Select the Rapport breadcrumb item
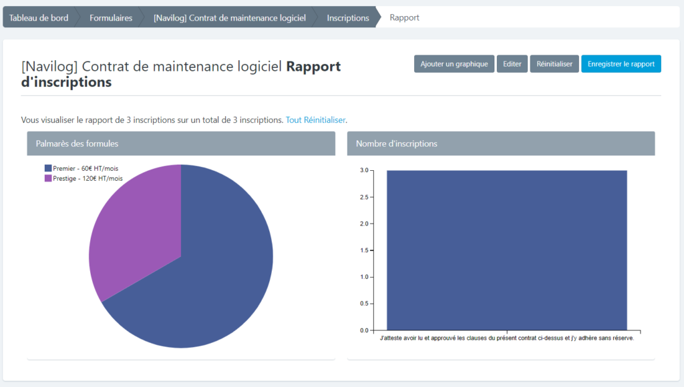 coord(404,18)
